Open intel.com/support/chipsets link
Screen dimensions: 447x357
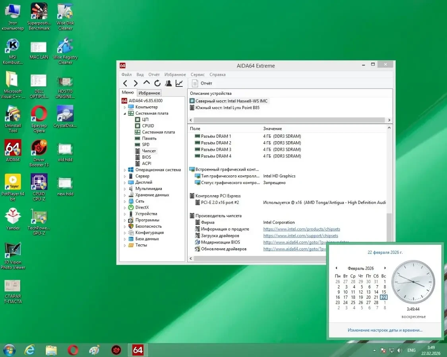coord(300,236)
